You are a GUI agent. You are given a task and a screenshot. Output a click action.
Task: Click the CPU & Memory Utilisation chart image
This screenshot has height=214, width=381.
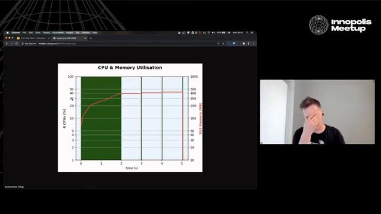(x=130, y=118)
